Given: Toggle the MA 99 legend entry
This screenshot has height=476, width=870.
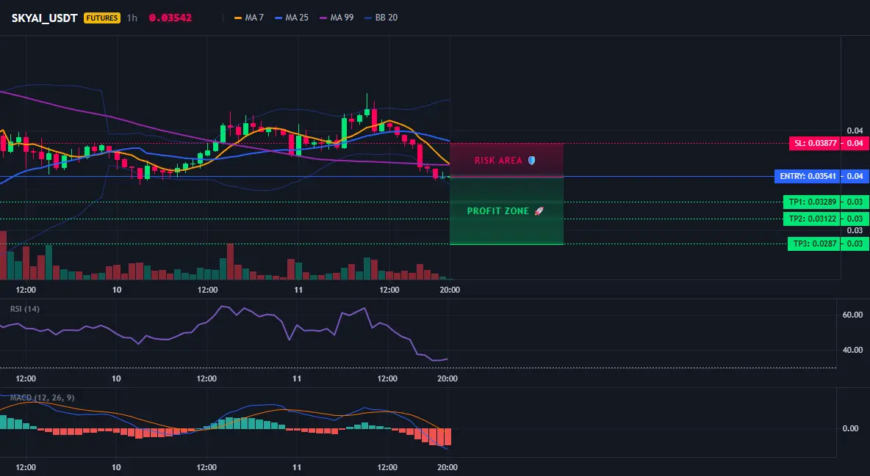Looking at the screenshot, I should click(337, 18).
